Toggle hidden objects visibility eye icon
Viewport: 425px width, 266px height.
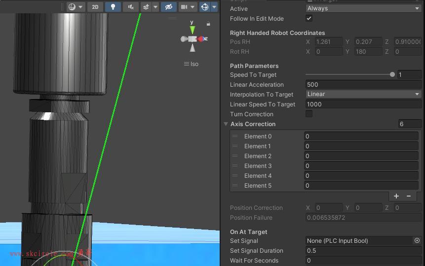click(x=169, y=7)
